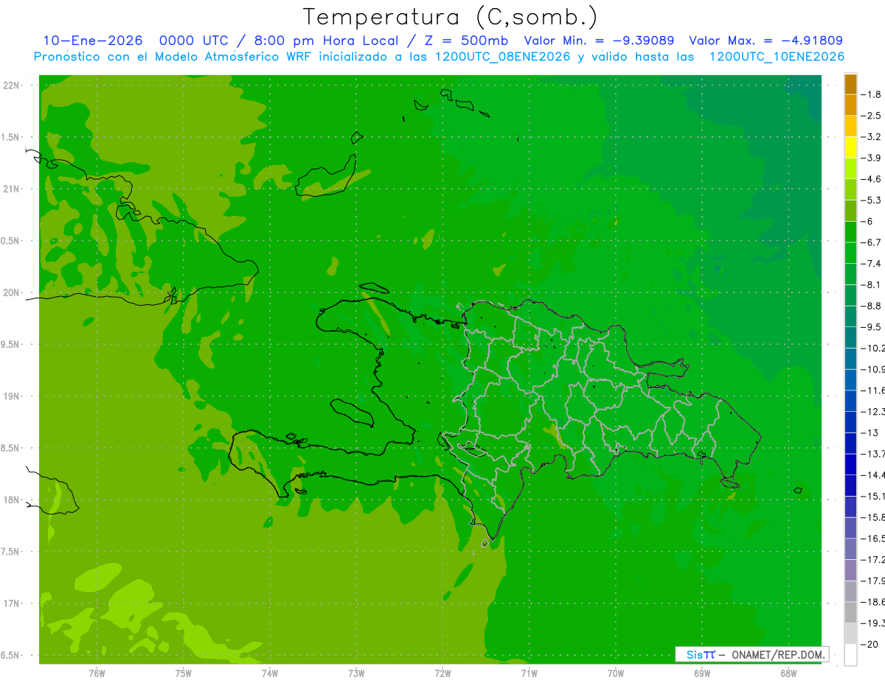Screen dimensions: 885x683
Task: Click the legend value -8.1
Action: (x=872, y=284)
